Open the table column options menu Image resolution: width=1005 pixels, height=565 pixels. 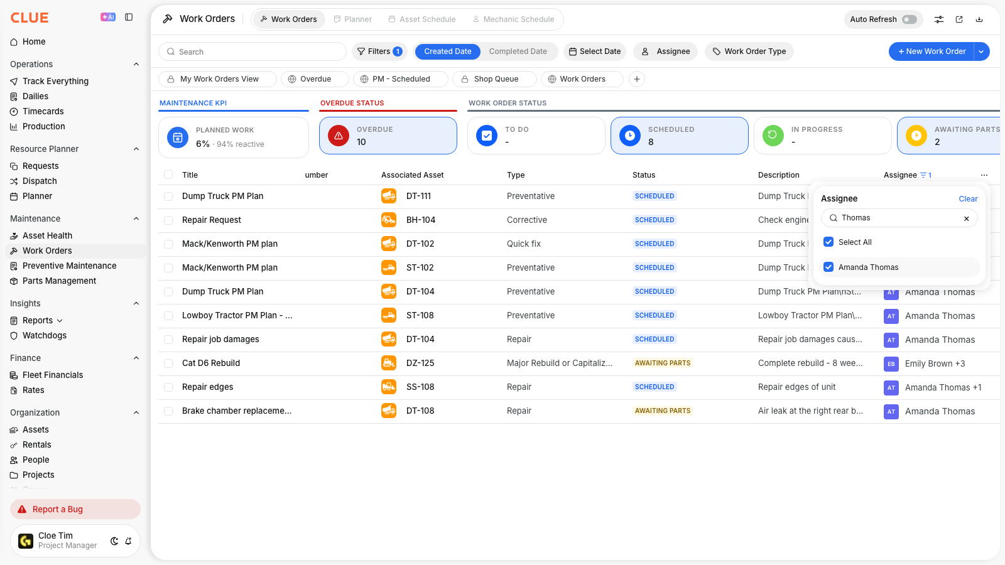[984, 175]
